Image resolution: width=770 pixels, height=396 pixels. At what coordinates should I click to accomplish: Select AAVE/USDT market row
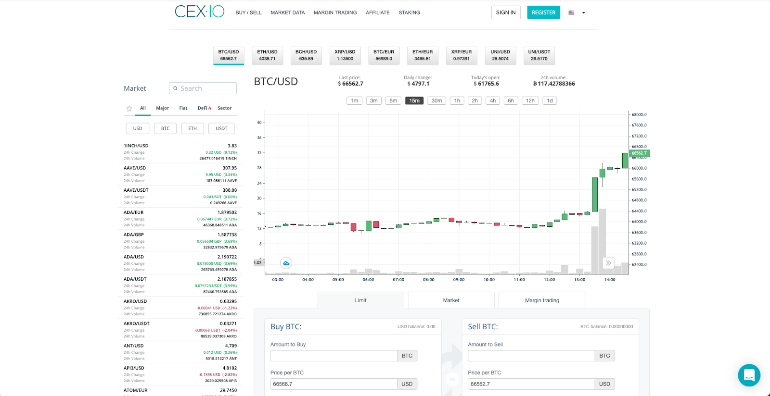click(180, 197)
